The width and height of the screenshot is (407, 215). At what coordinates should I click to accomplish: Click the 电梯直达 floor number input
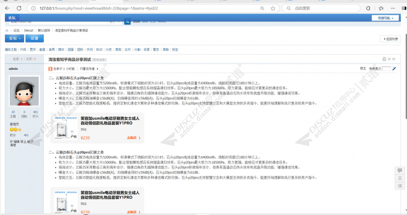tap(386, 69)
